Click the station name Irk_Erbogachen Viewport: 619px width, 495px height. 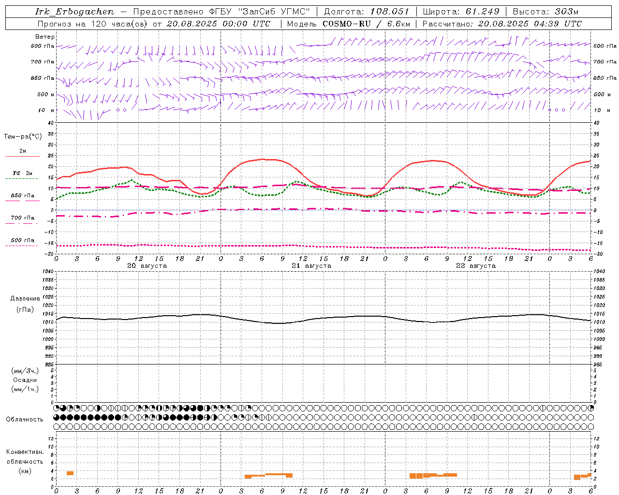(74, 12)
